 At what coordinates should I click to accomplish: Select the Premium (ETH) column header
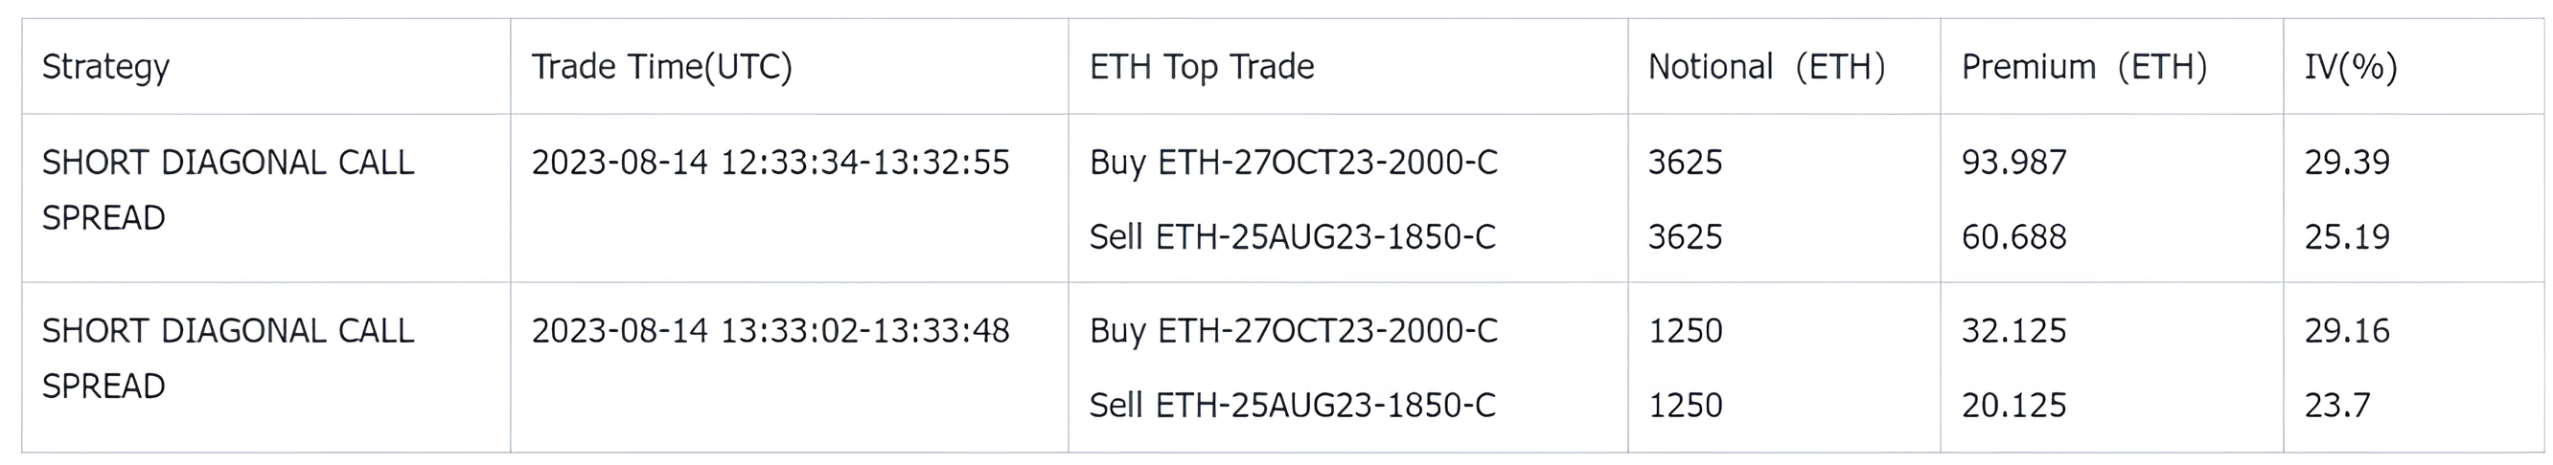(2084, 67)
